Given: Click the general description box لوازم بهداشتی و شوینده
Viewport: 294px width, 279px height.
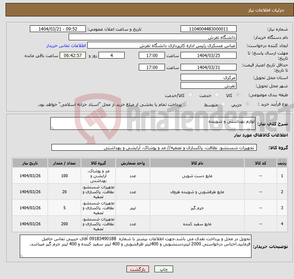Looking at the screenshot, I should tap(153, 123).
